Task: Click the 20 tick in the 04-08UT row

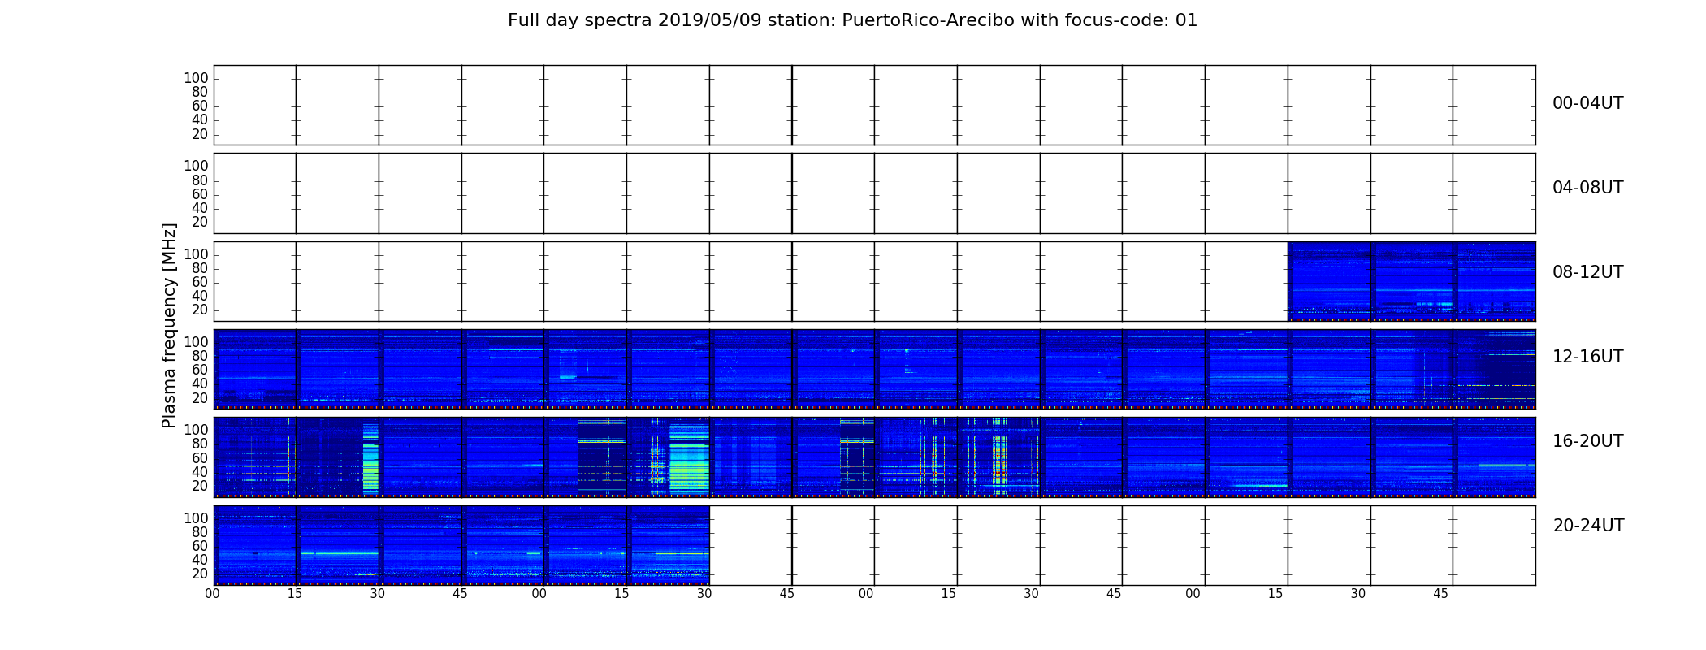Action: pos(200,223)
